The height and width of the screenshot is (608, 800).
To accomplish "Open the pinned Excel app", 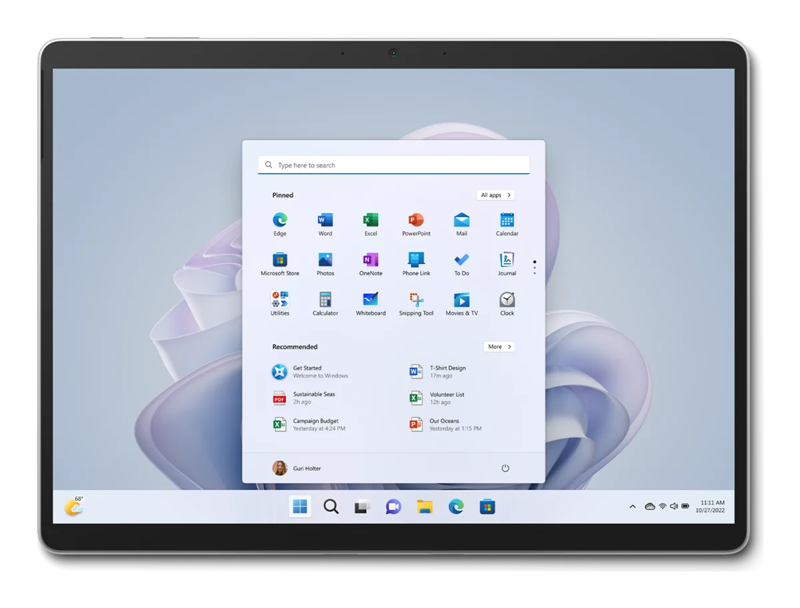I will (371, 224).
